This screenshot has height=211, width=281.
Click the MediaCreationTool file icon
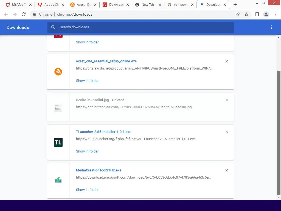(58, 180)
